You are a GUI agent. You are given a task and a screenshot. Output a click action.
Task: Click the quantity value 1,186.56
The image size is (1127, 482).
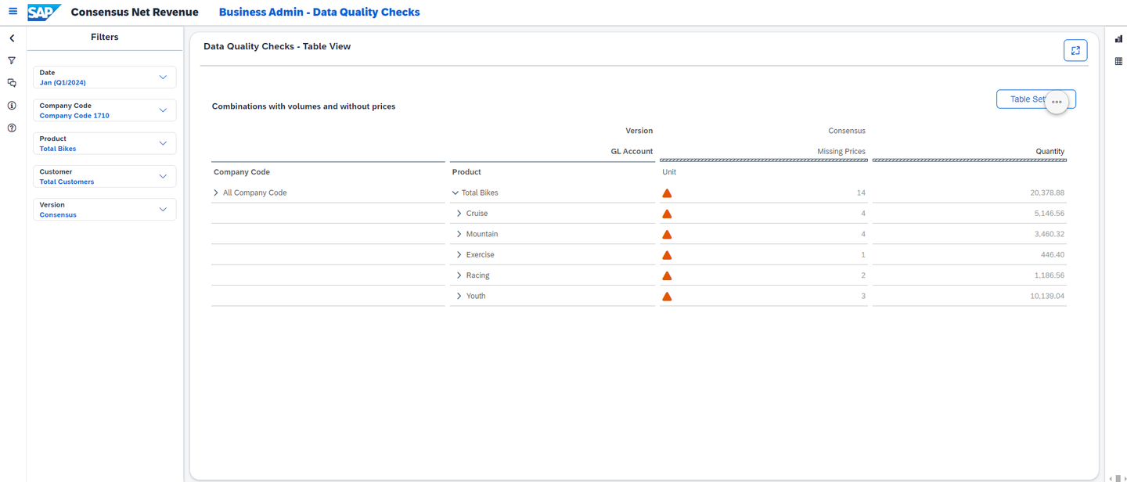[x=1050, y=275]
